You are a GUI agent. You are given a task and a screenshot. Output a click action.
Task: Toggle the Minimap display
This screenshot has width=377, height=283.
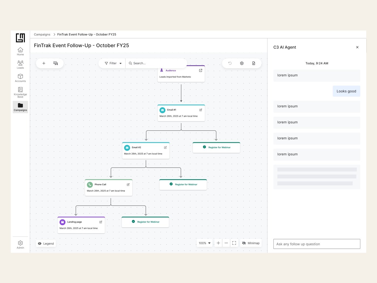point(251,243)
